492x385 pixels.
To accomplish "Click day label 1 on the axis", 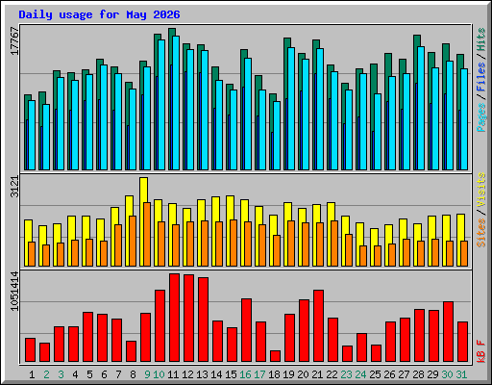I will pyautogui.click(x=32, y=374).
